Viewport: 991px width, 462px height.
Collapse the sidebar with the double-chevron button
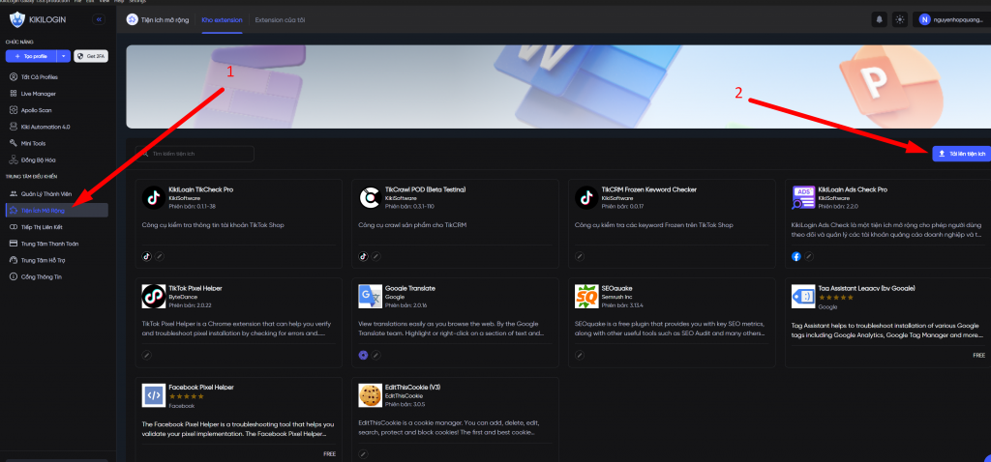click(99, 20)
